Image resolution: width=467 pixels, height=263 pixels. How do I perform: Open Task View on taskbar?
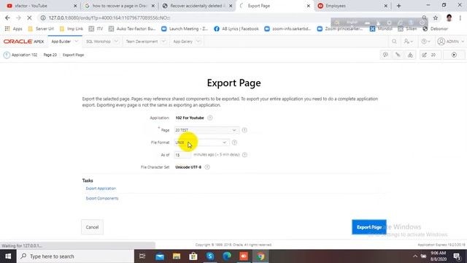pyautogui.click(x=142, y=256)
